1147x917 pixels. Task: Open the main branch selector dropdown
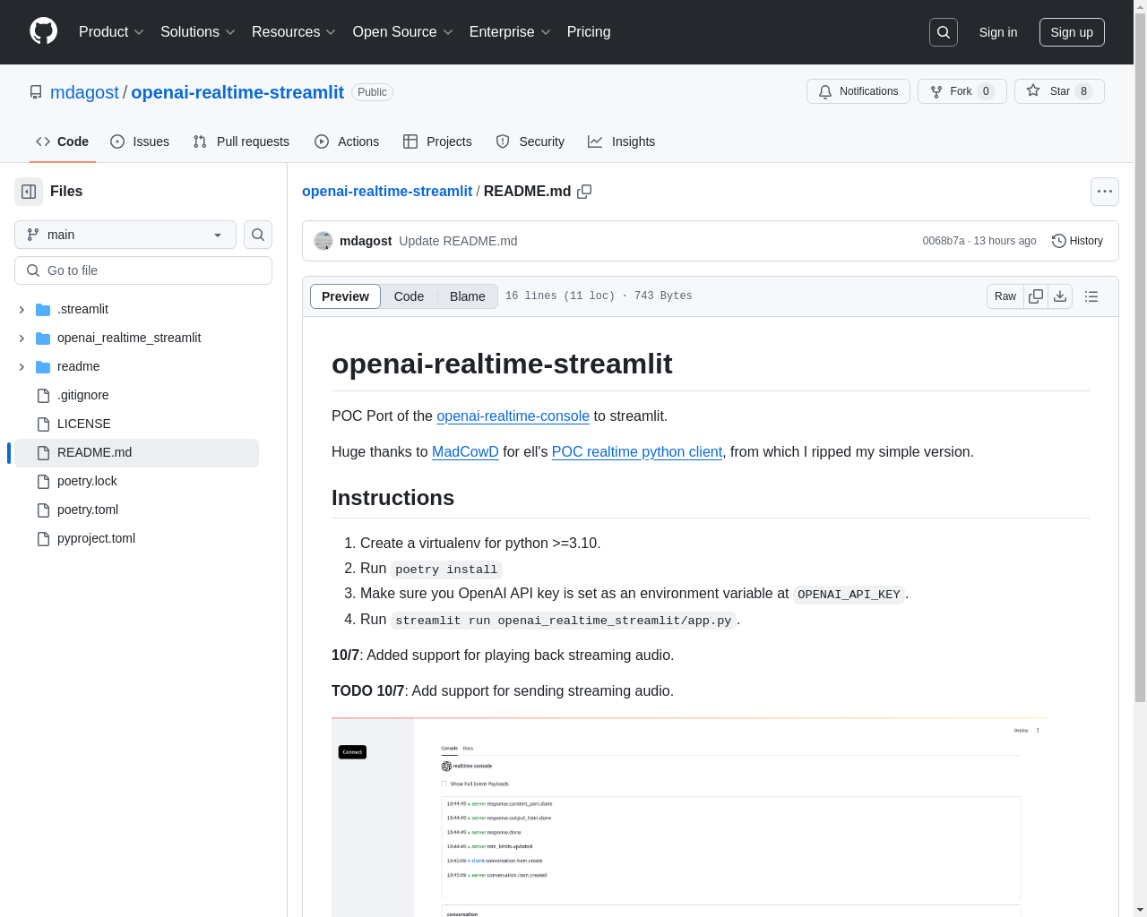[x=125, y=235]
